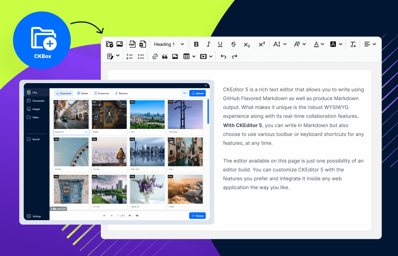Screen dimensions: 398x256
Task: Click the Choose button
Action: point(198,216)
